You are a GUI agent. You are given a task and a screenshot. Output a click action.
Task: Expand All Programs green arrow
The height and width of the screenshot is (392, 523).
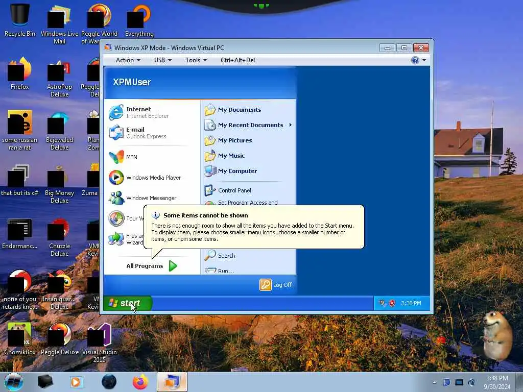[x=173, y=266]
